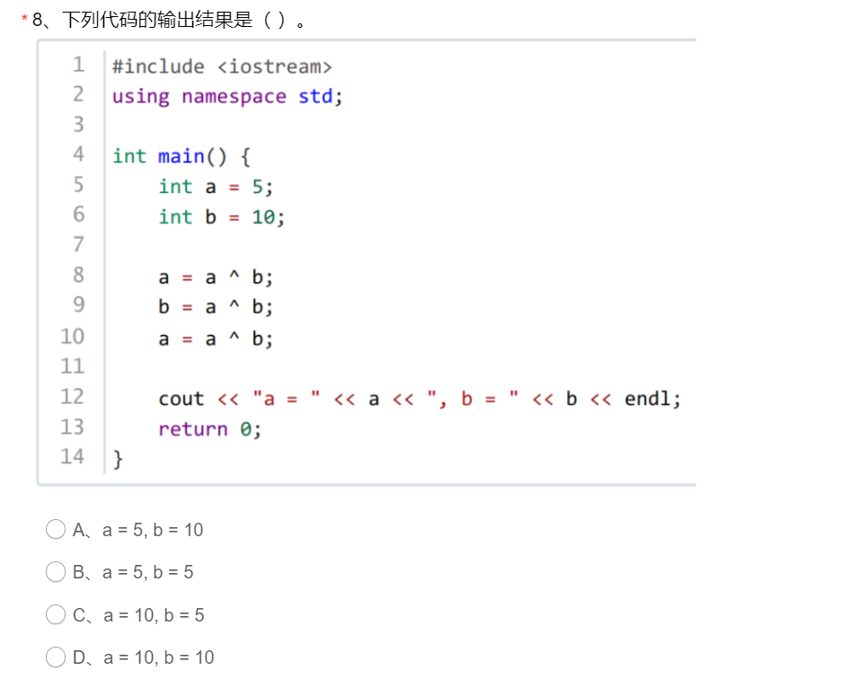
Task: Click the text 'a = 10, b = 5' of option C
Action: click(154, 615)
